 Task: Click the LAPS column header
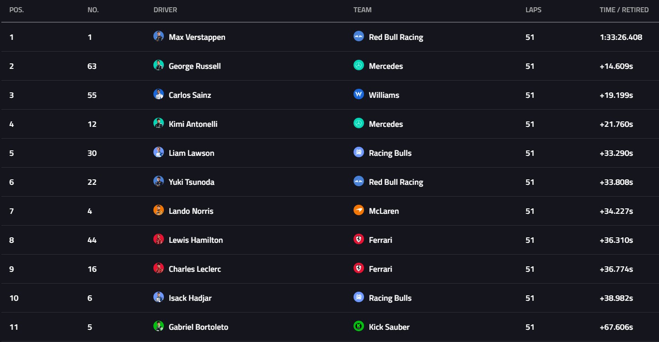point(533,10)
